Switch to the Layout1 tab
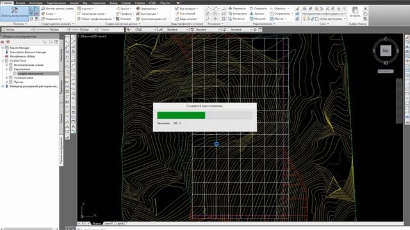The width and height of the screenshot is (410, 230). [x=108, y=224]
